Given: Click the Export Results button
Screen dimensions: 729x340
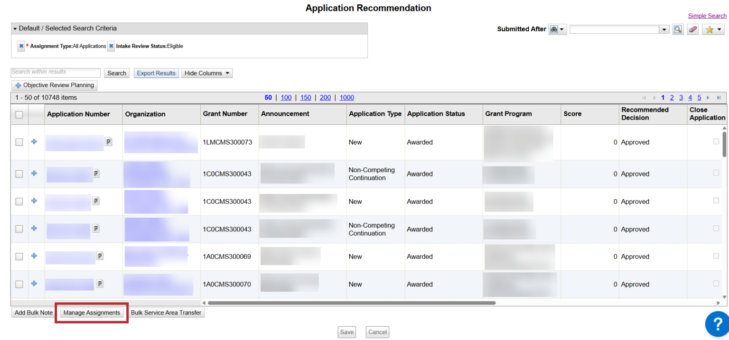Looking at the screenshot, I should point(156,73).
